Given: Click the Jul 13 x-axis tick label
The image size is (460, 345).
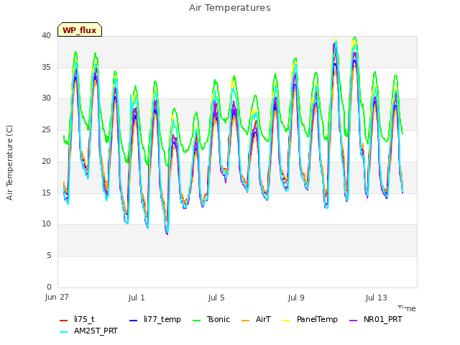Looking at the screenshot, I should (377, 298).
